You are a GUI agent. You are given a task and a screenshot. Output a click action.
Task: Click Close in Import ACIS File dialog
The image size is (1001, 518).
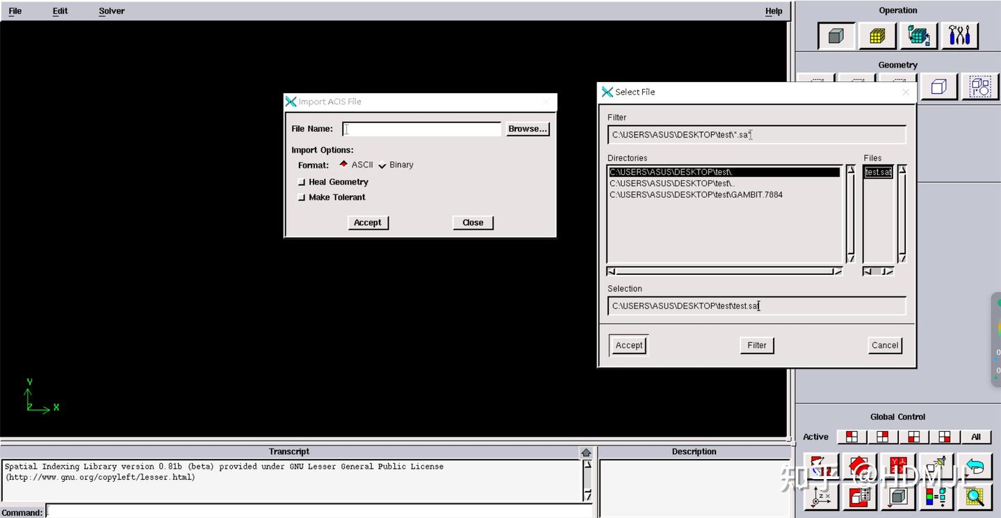[x=473, y=222]
